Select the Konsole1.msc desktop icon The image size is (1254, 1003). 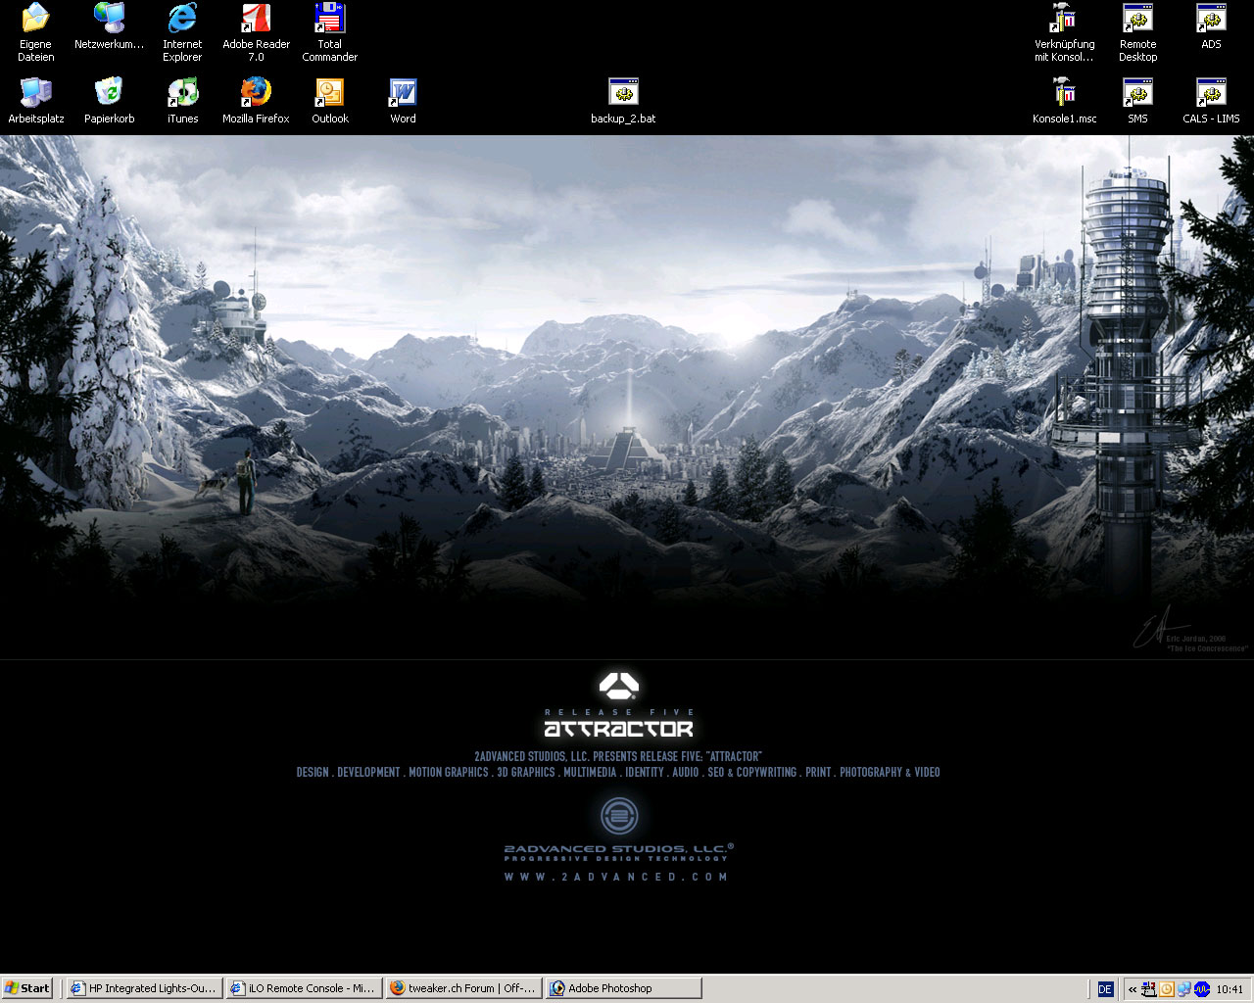(x=1064, y=93)
